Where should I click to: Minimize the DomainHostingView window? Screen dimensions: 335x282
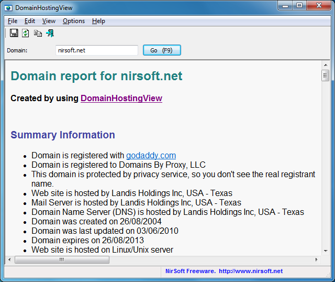point(285,6)
